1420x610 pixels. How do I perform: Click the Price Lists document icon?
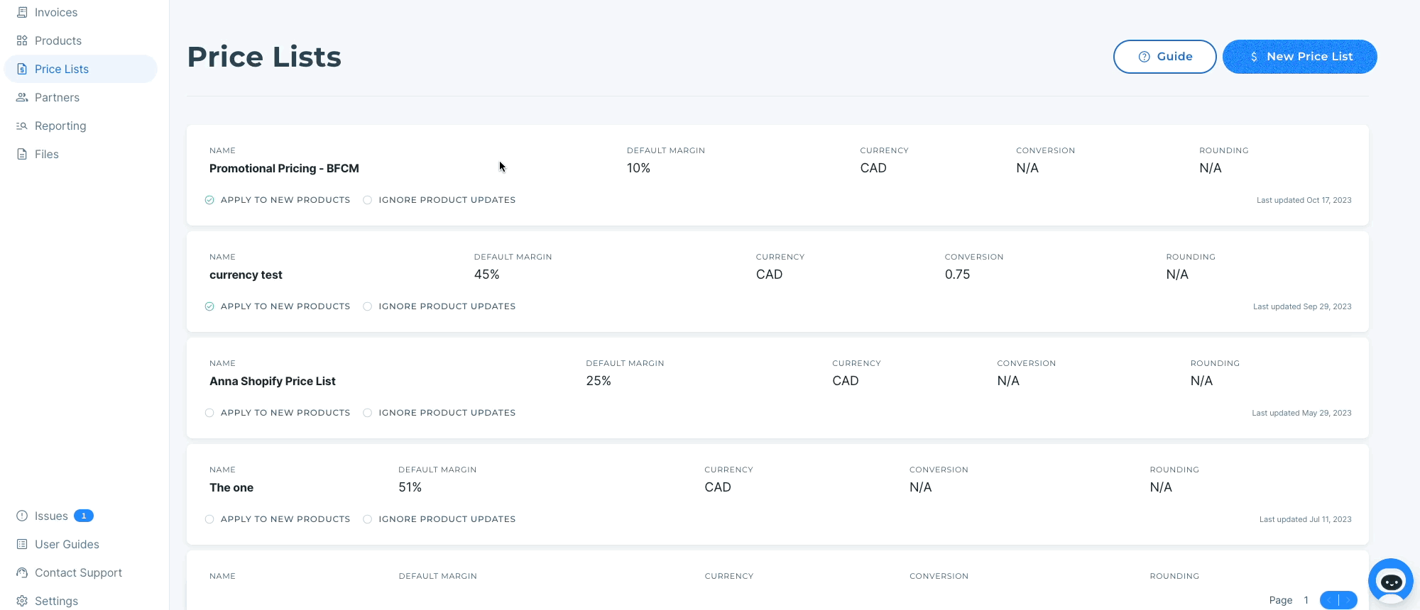click(x=22, y=69)
